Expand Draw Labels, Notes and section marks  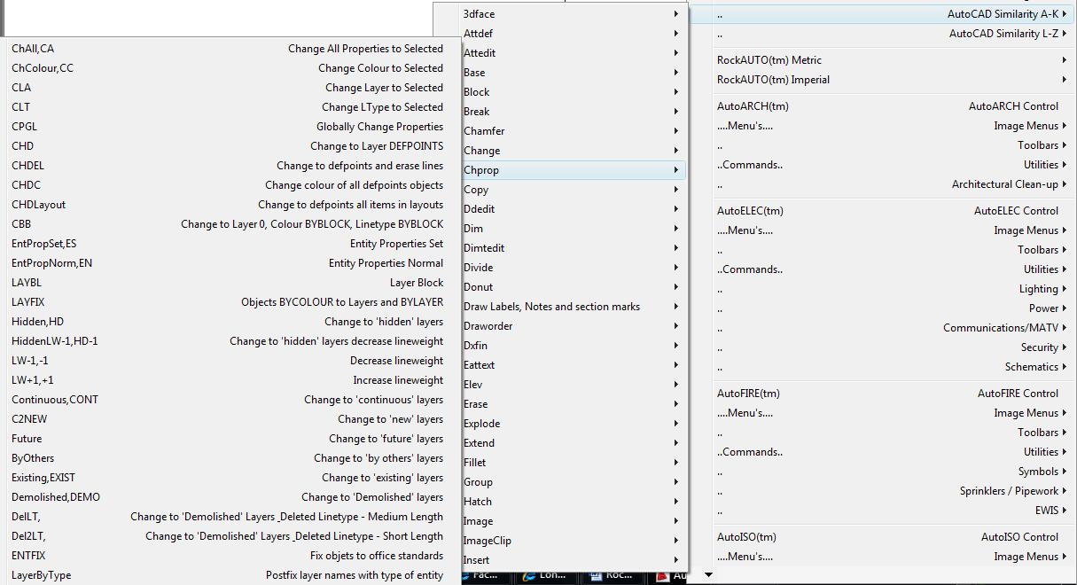573,307
